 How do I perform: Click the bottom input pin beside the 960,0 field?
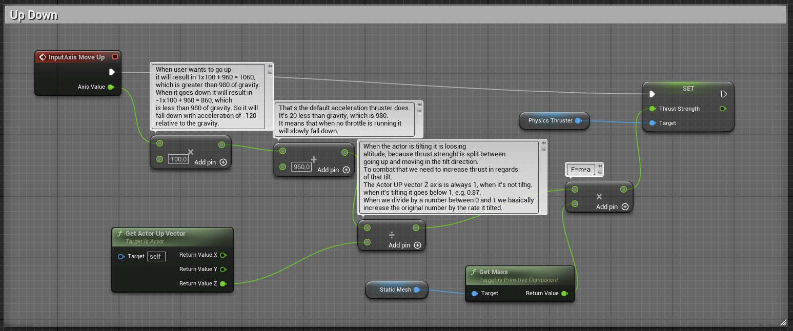click(x=282, y=167)
